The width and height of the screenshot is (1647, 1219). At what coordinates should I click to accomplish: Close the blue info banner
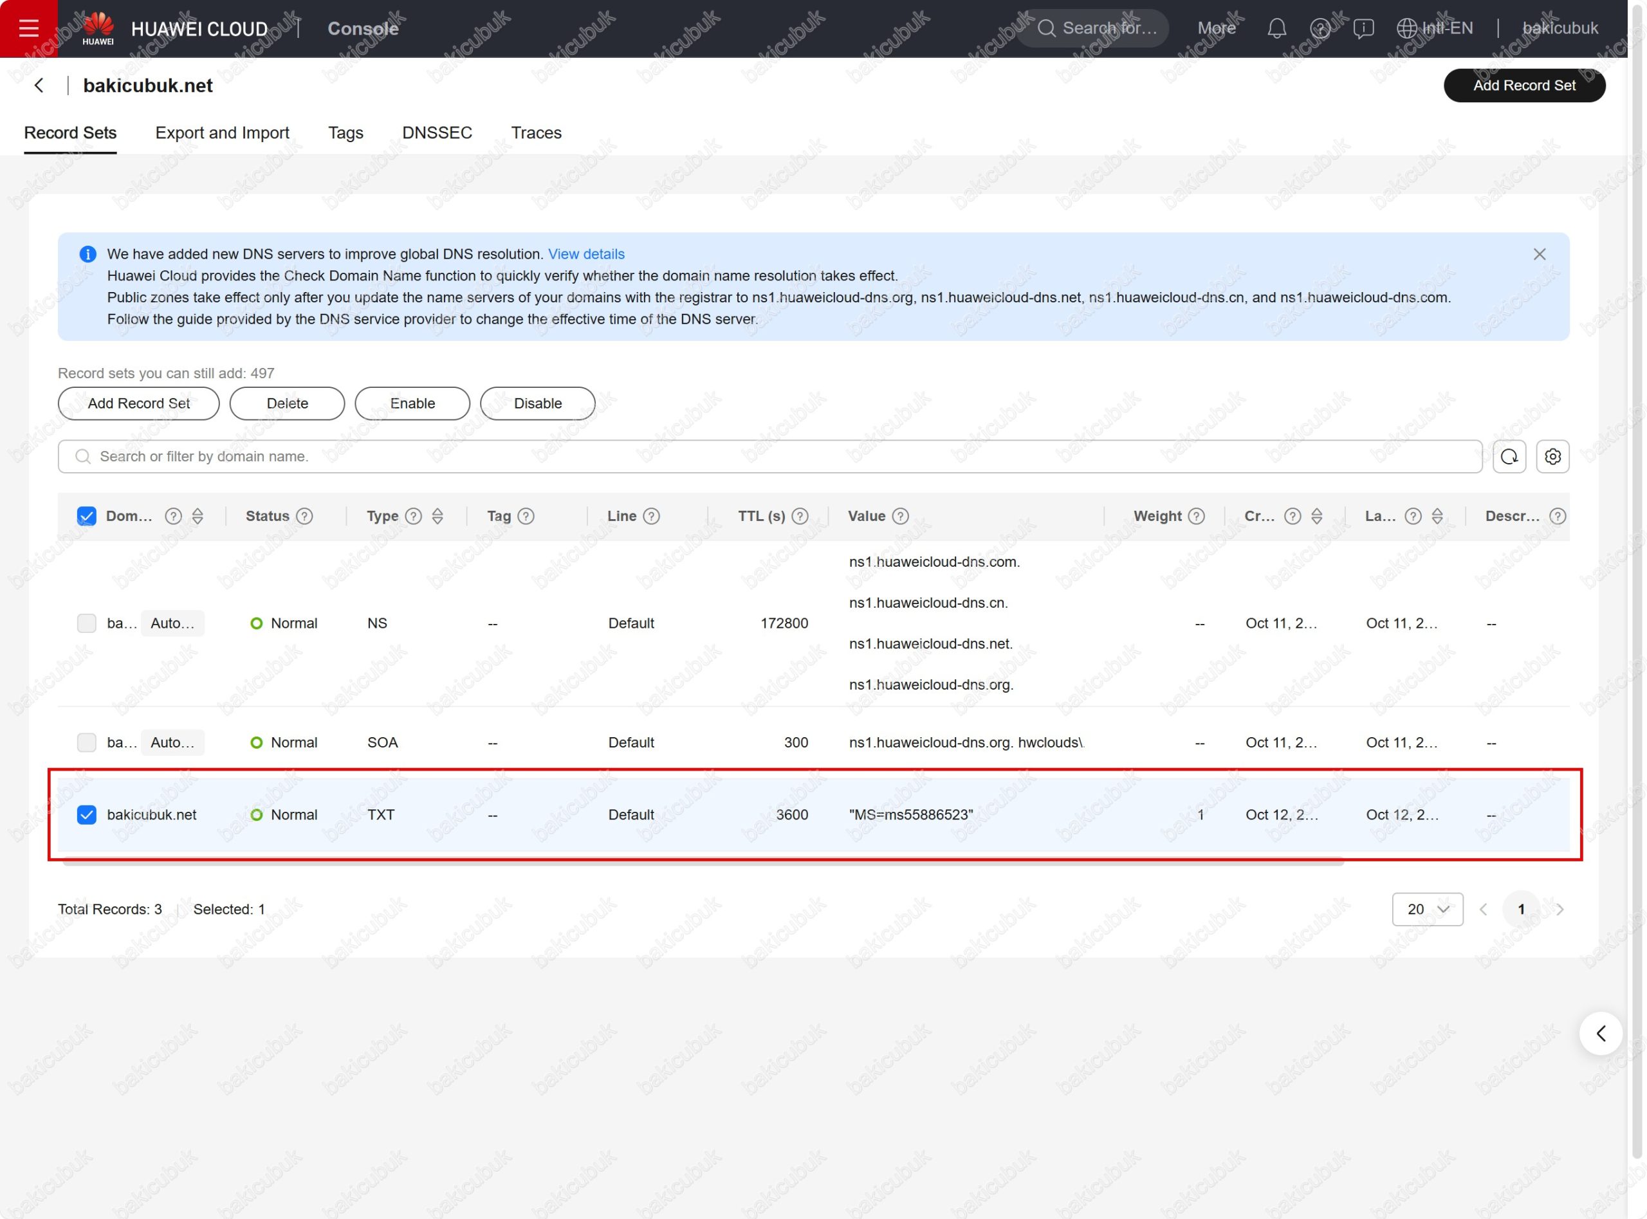click(1540, 254)
